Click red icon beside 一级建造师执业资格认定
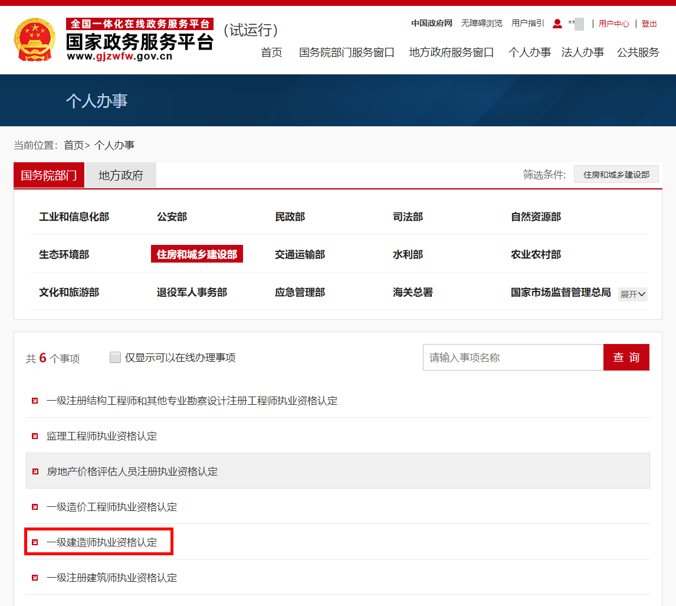The height and width of the screenshot is (606, 676). pos(34,541)
